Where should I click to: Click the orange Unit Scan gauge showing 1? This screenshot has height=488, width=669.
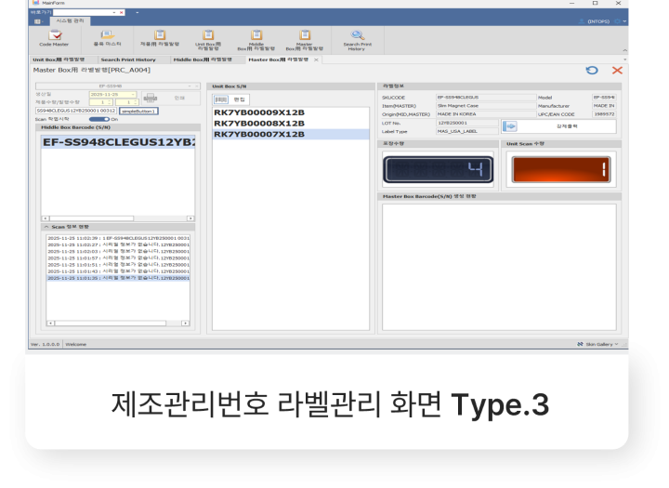pyautogui.click(x=561, y=169)
